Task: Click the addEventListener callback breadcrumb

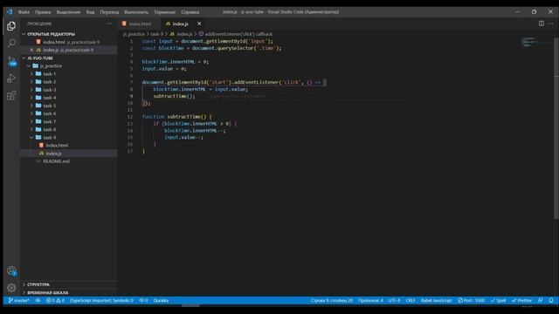Action: 236,34
